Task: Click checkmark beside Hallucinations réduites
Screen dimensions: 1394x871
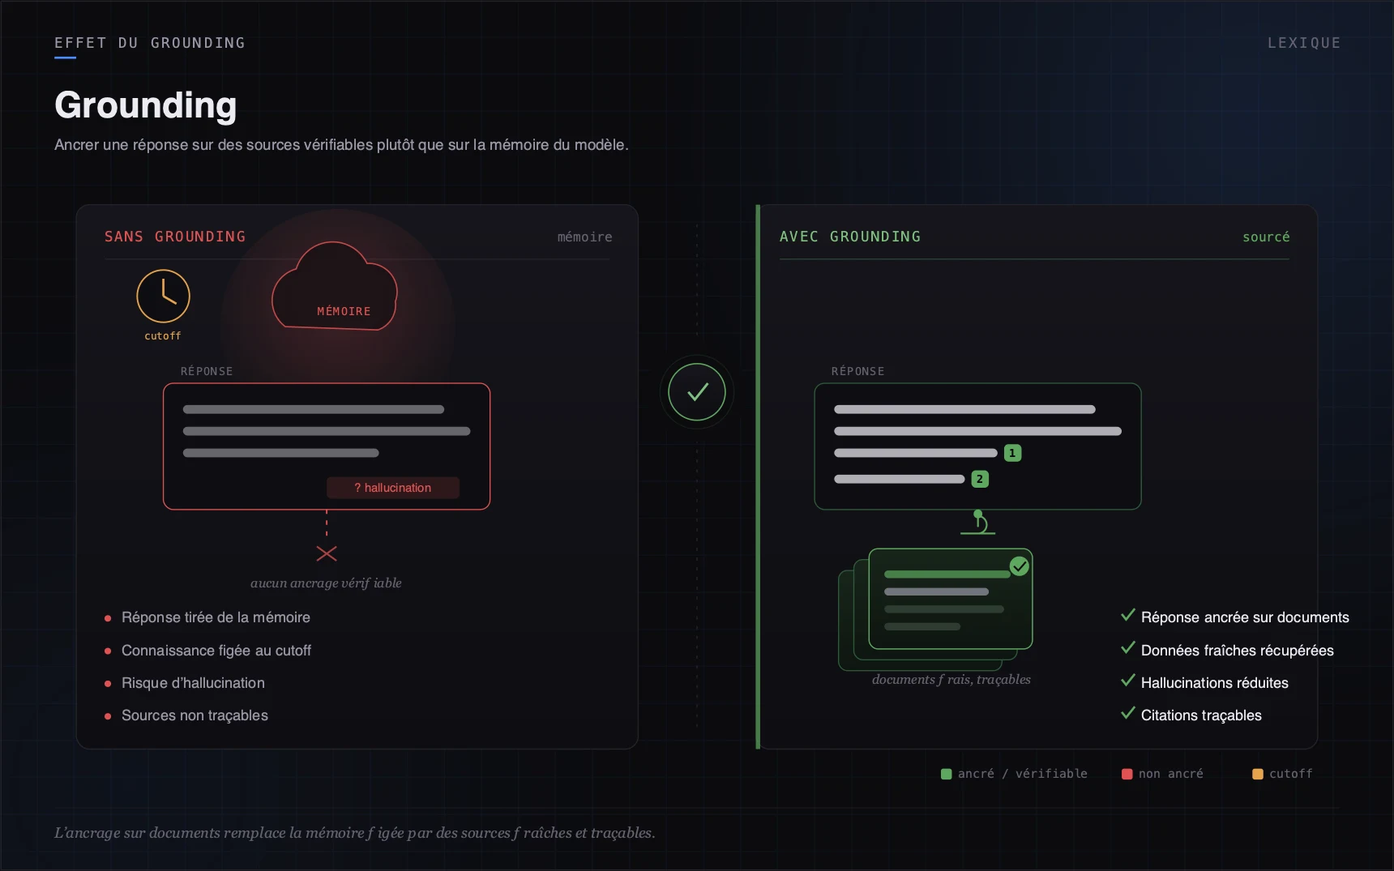Action: (1127, 681)
